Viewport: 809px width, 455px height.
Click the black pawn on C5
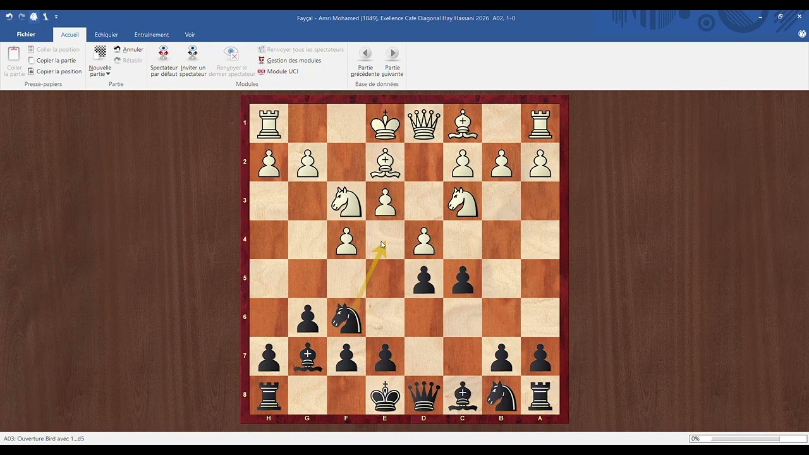coord(463,279)
